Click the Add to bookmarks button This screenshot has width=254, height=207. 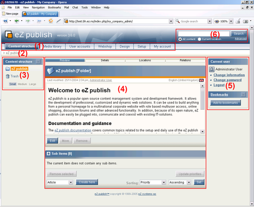coord(225,103)
